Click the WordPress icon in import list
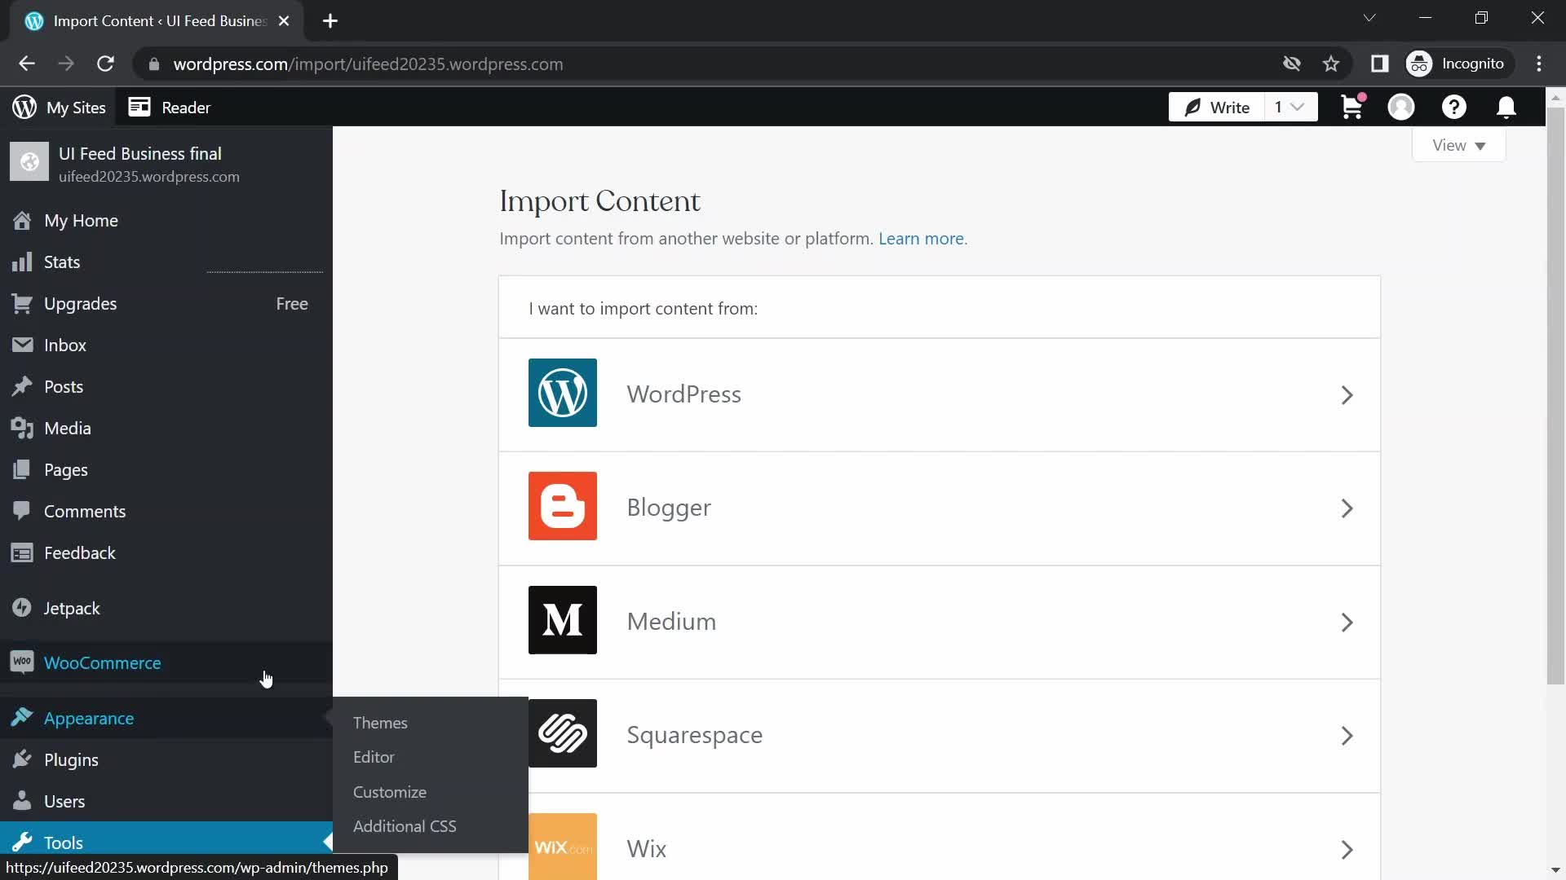 (563, 394)
